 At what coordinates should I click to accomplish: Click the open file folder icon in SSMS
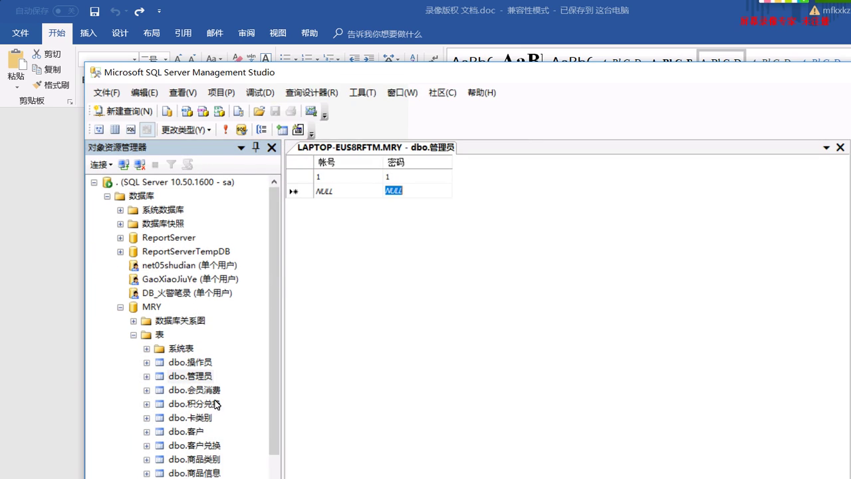(259, 111)
